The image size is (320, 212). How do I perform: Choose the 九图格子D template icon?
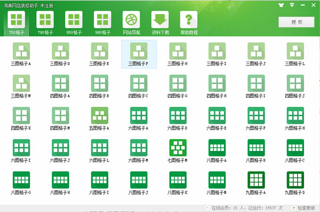tap(295, 180)
